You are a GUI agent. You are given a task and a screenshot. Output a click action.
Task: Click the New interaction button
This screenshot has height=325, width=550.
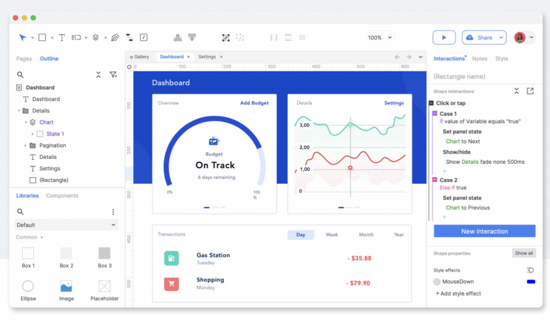click(484, 231)
